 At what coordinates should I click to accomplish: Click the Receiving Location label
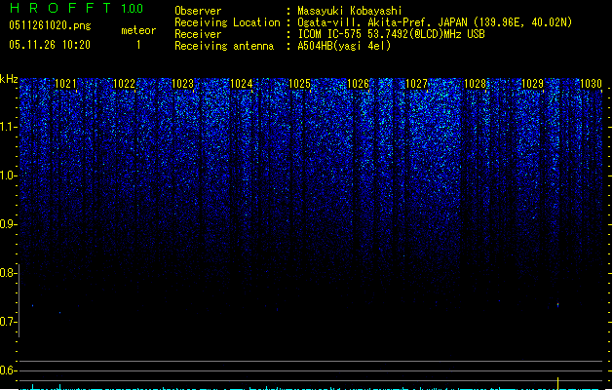pos(227,22)
